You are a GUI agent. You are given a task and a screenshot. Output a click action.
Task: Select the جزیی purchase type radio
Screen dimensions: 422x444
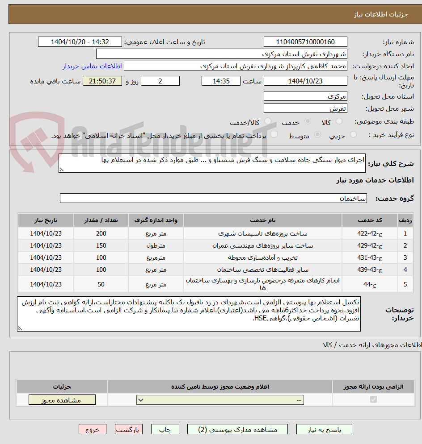click(x=353, y=134)
